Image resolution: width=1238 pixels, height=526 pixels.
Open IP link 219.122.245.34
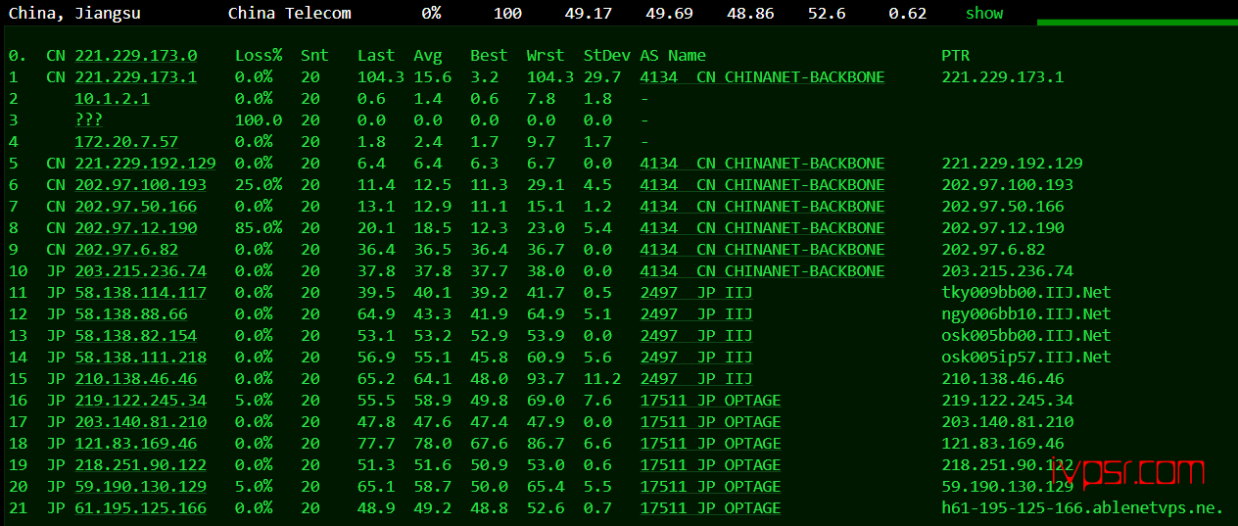pyautogui.click(x=141, y=400)
